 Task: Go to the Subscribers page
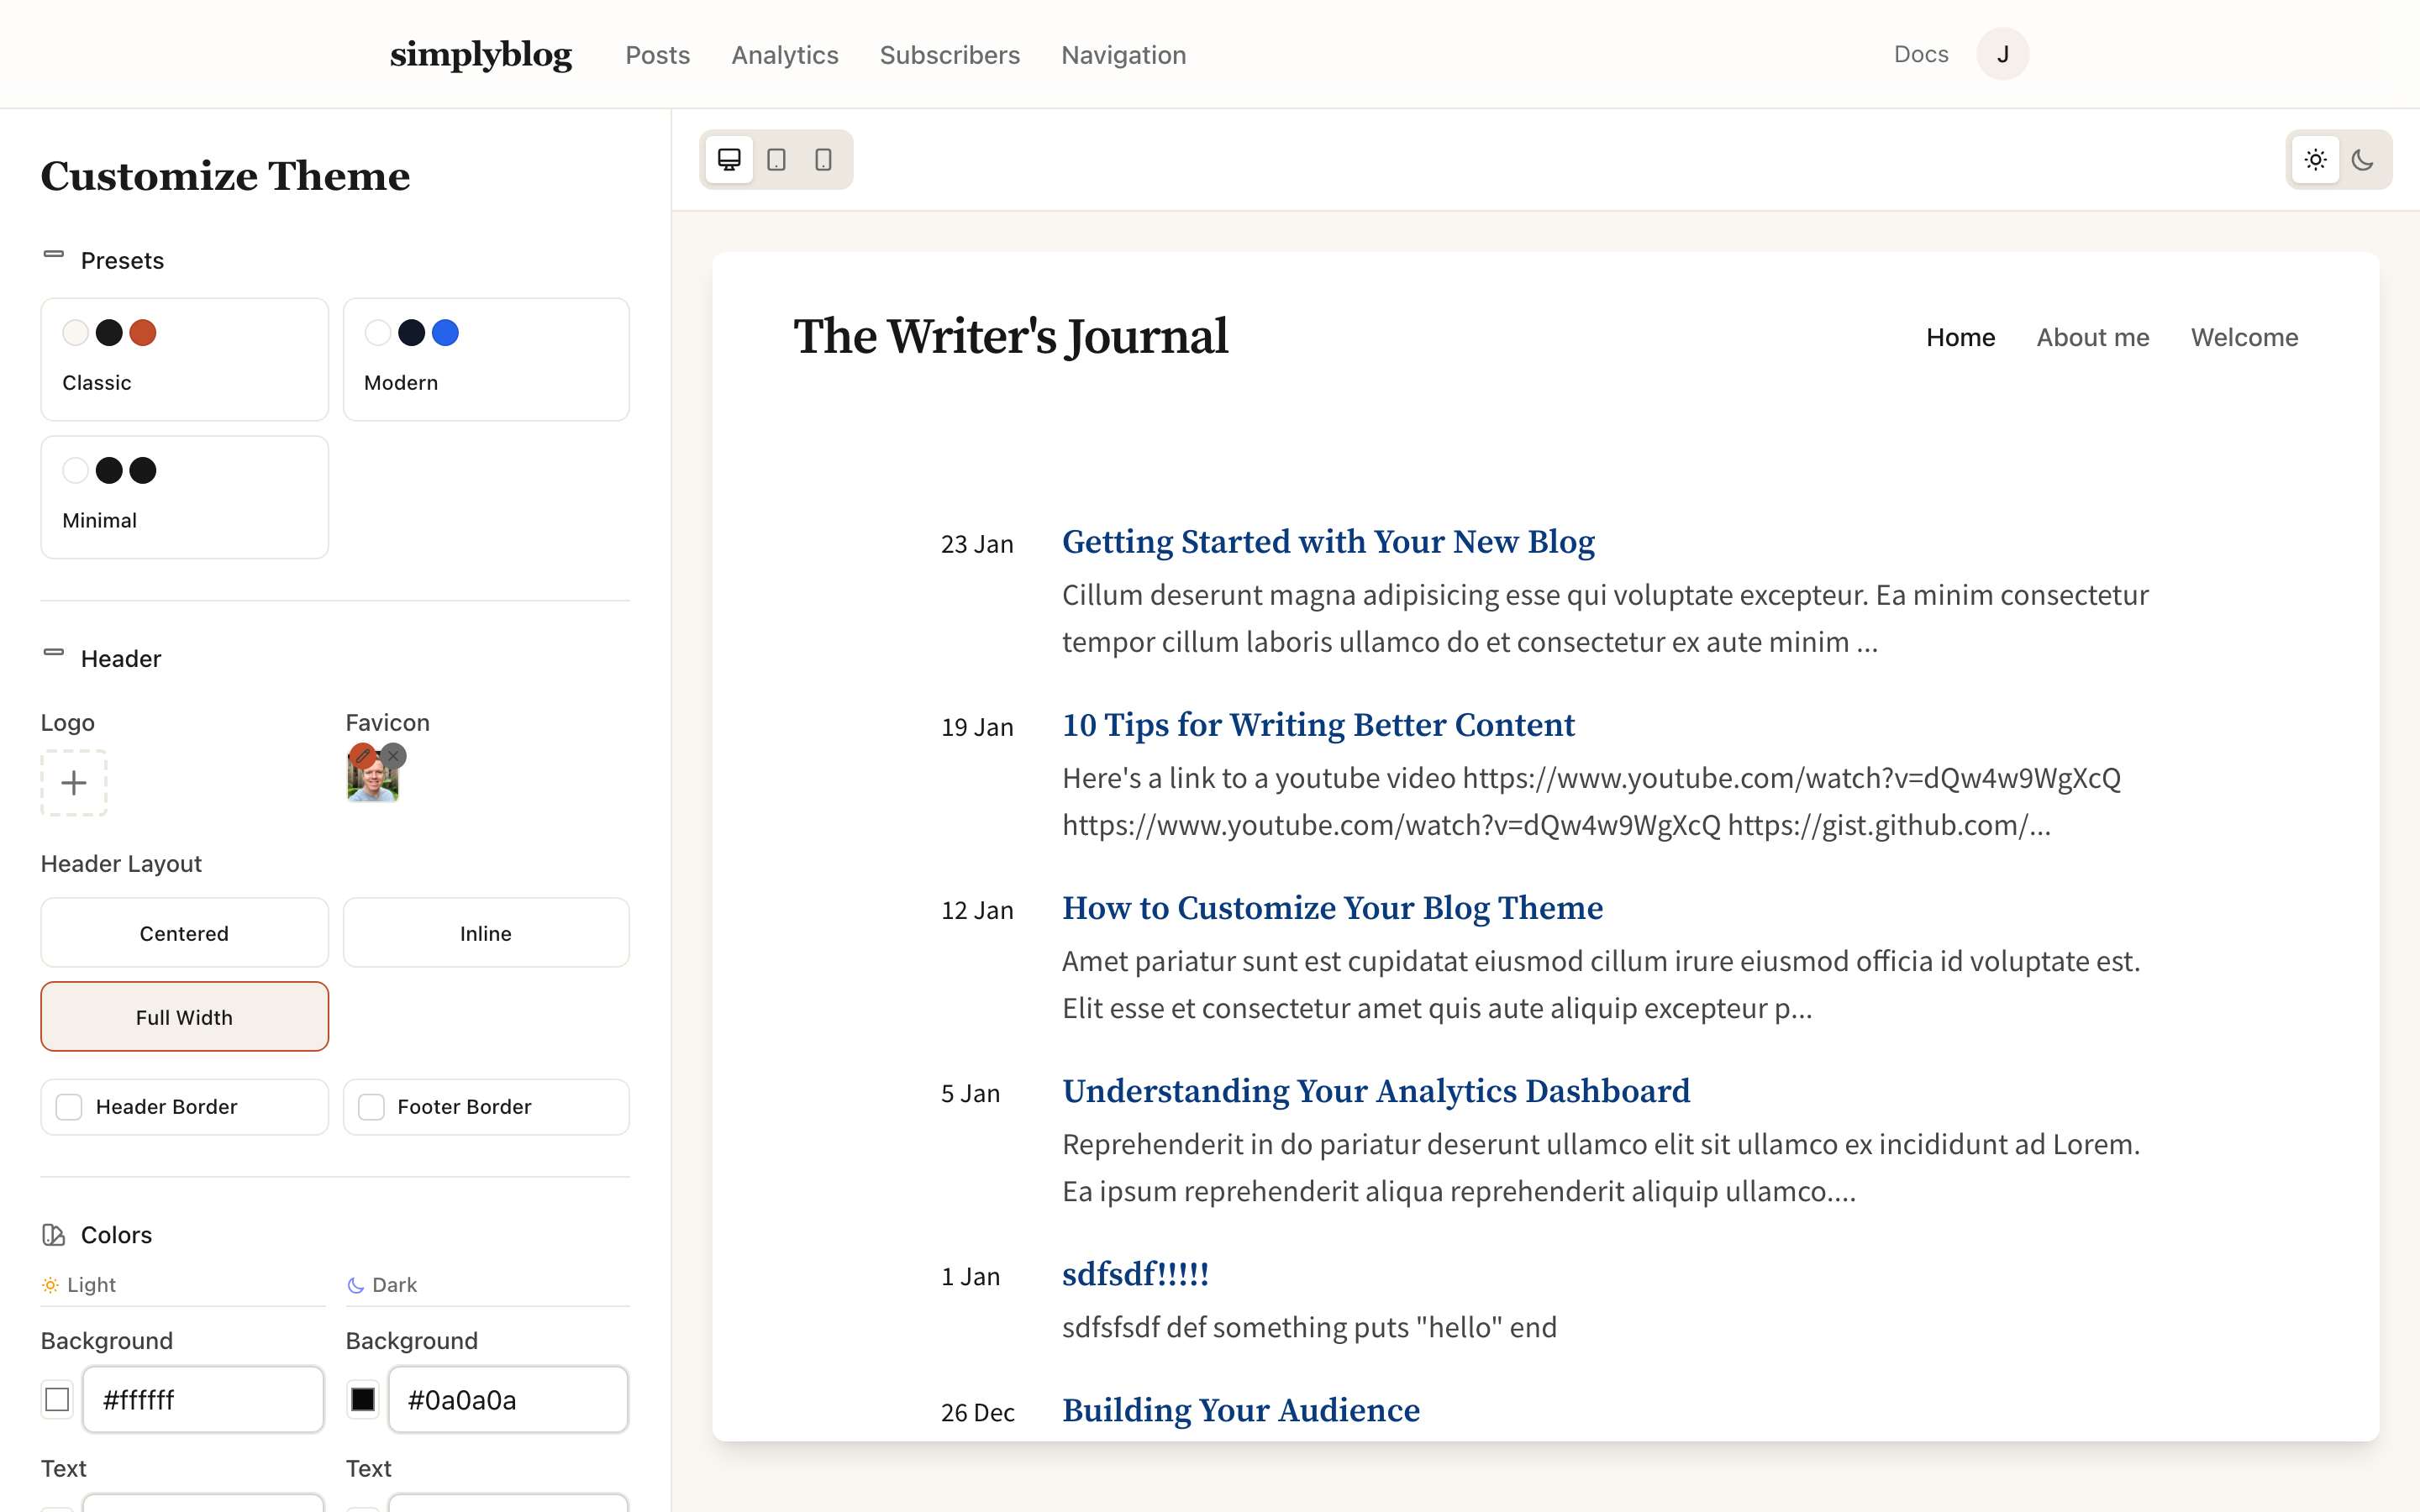949,55
